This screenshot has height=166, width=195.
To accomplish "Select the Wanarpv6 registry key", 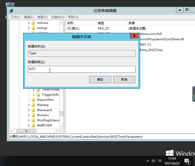I will 44,110.
